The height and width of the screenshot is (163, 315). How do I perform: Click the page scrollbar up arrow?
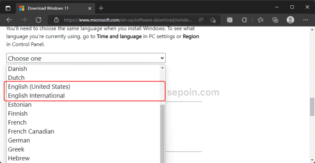coord(312,29)
